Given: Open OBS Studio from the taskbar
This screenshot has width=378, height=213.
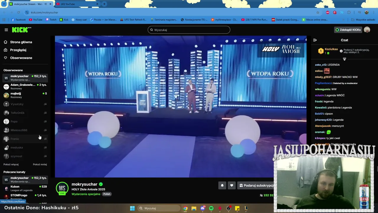Looking at the screenshot, I should coord(229,208).
